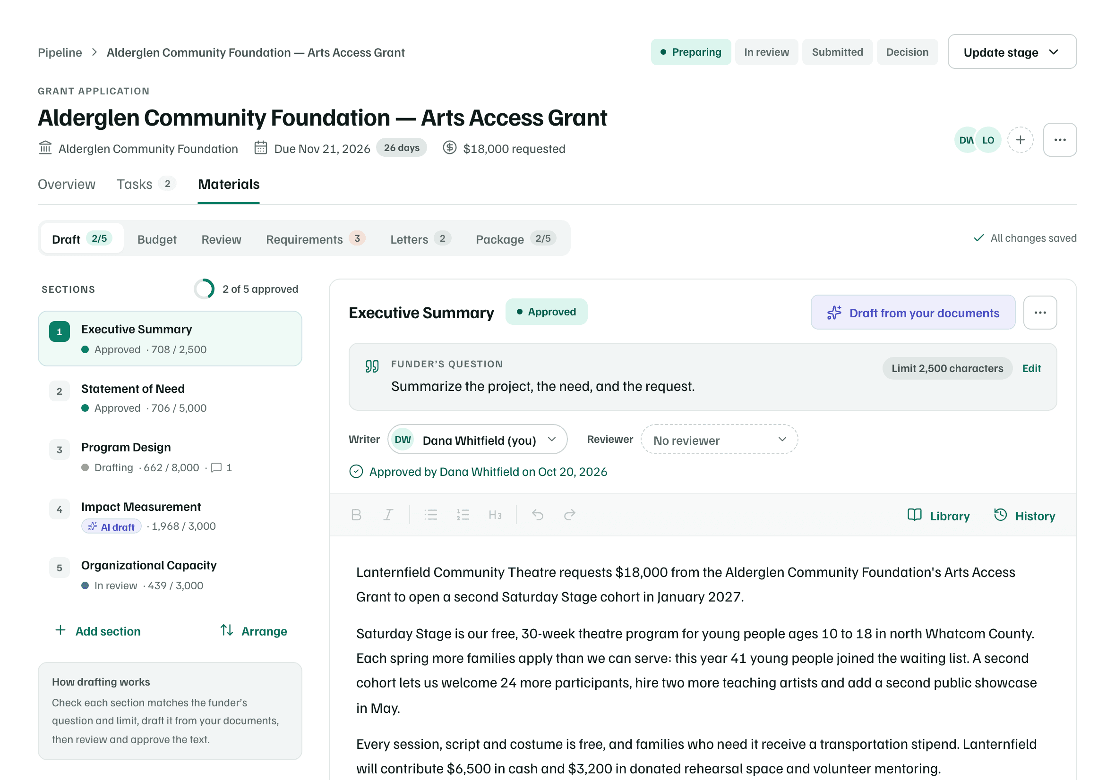Open Writer dropdown for Dana Whitfield

[477, 439]
